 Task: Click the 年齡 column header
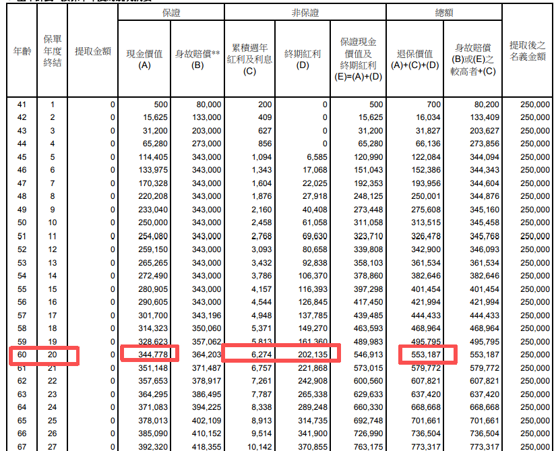[22, 51]
